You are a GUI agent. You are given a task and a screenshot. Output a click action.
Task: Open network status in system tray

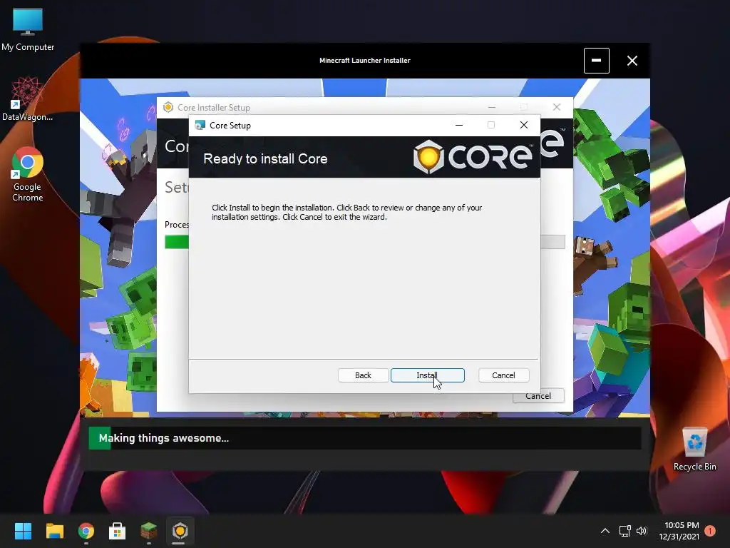[x=624, y=531]
